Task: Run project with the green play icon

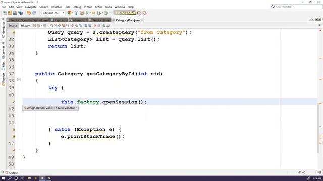Action: point(87,13)
